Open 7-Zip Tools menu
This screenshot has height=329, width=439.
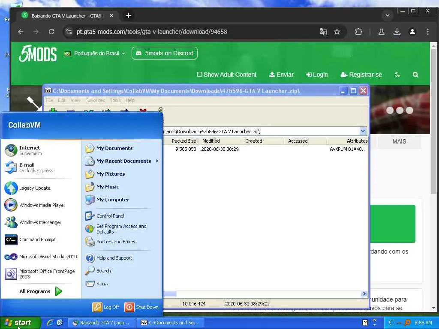pyautogui.click(x=115, y=100)
